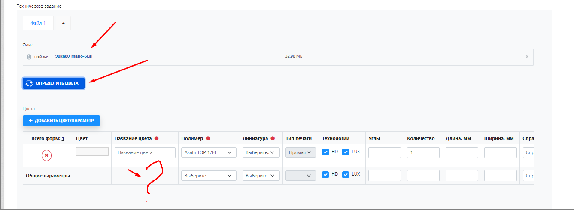Click the Определить цвета button

54,83
